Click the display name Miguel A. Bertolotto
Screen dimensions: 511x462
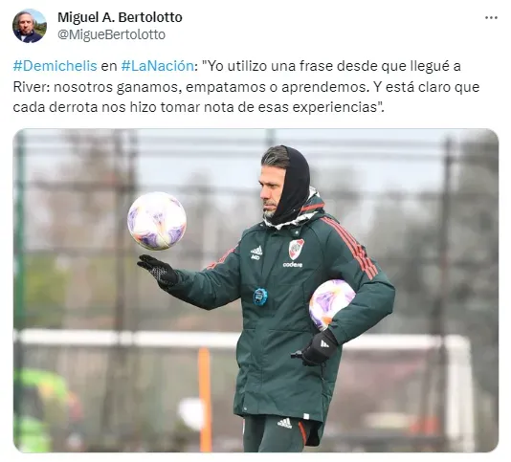(120, 17)
